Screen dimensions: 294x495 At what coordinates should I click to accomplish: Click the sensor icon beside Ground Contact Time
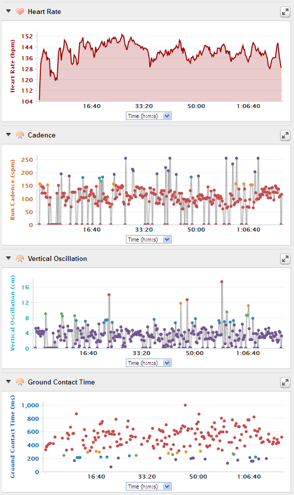point(20,382)
